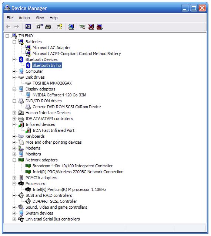Click the Universal Serial Bus icon
This screenshot has height=236, width=211.
pos(21,219)
